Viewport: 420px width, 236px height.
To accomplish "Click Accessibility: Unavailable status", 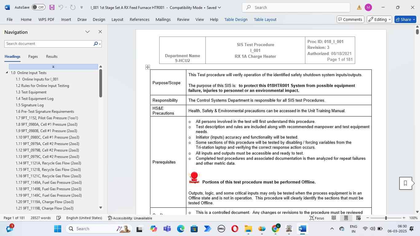I will [x=130, y=218].
